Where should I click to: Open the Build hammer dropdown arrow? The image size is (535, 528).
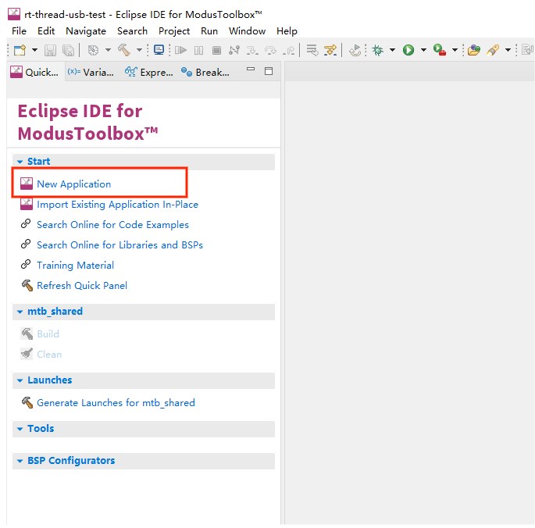click(139, 50)
